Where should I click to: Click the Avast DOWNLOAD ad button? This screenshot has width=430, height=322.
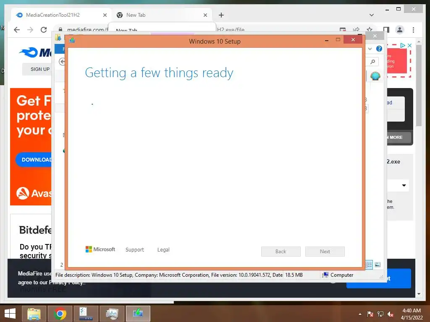click(34, 160)
